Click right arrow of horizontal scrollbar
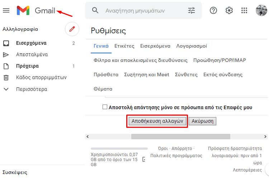Screen dimensions: 269x179 coord(265,136)
